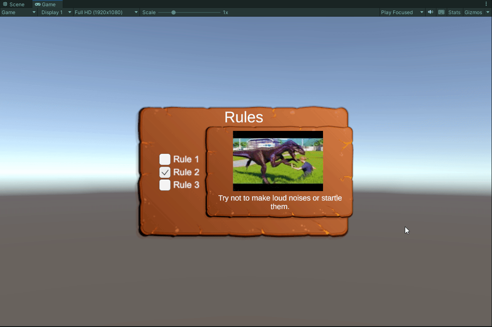Enable the Rule 3 checkbox

[165, 185]
